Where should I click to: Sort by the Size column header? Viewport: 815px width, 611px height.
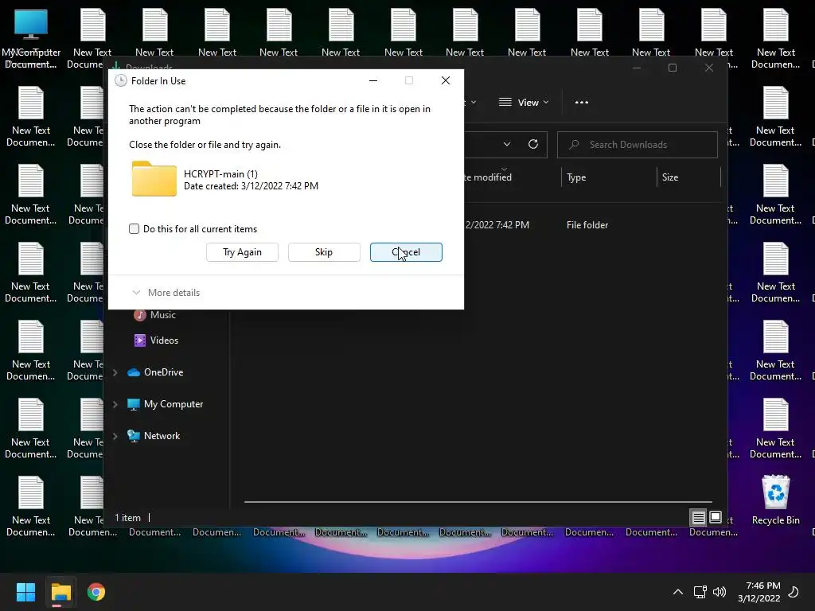pos(670,177)
